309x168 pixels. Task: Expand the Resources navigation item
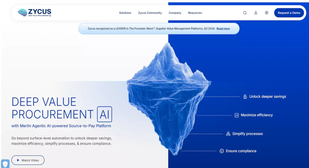point(195,13)
